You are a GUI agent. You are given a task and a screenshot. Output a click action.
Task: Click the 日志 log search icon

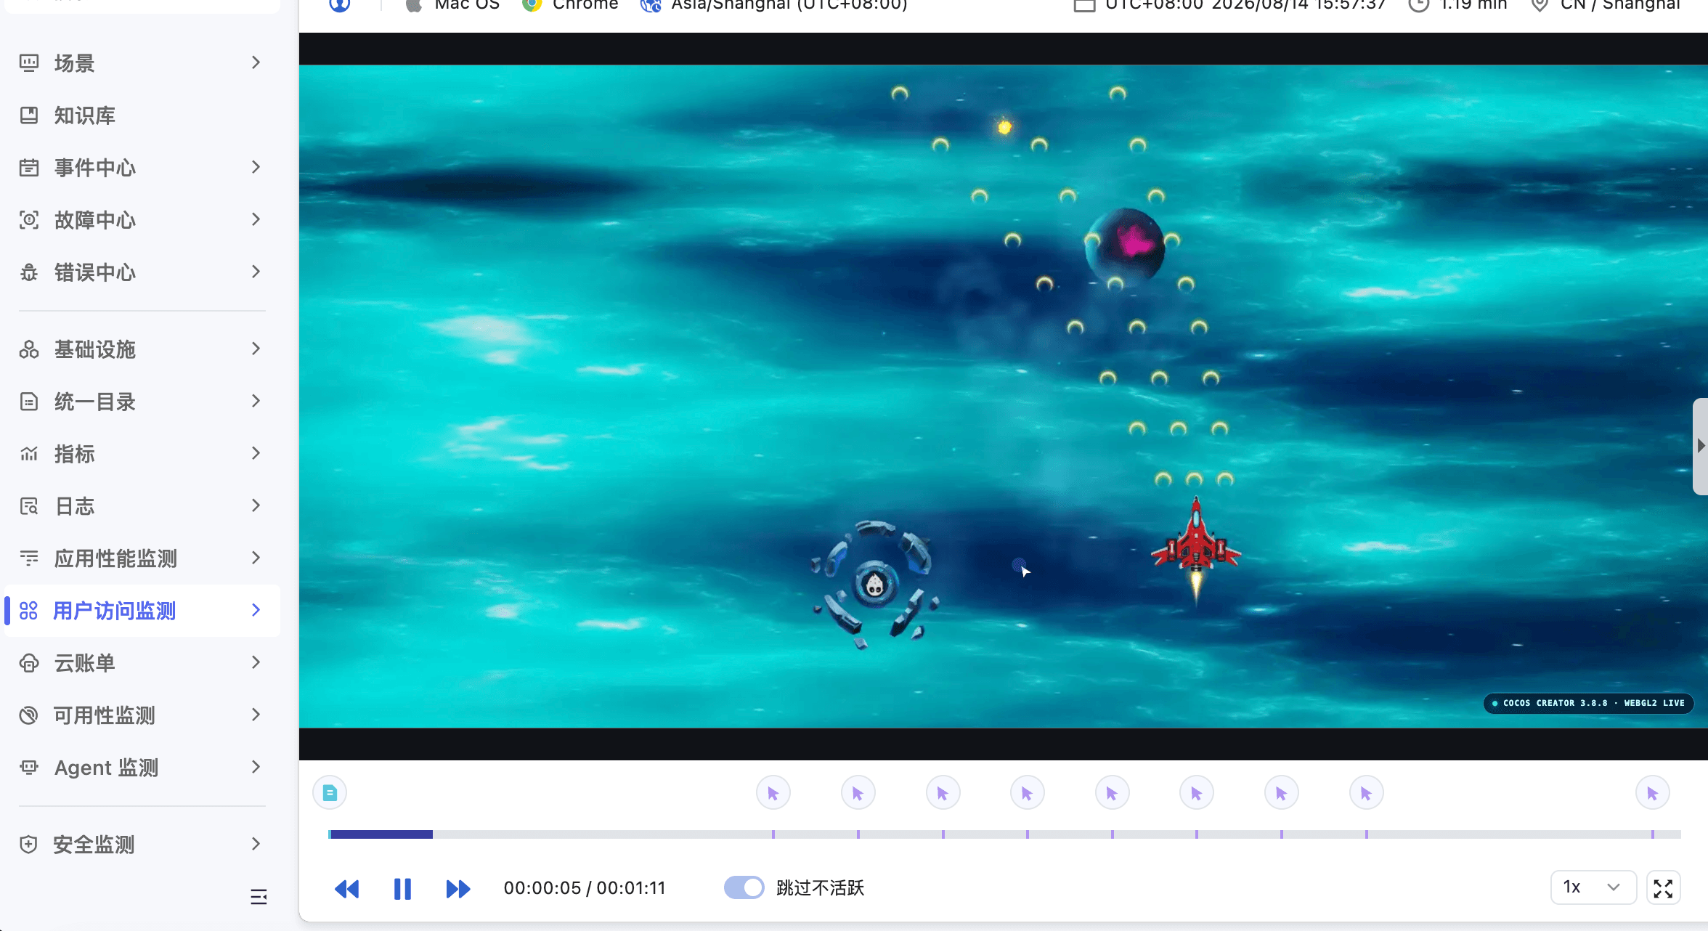[x=29, y=506]
